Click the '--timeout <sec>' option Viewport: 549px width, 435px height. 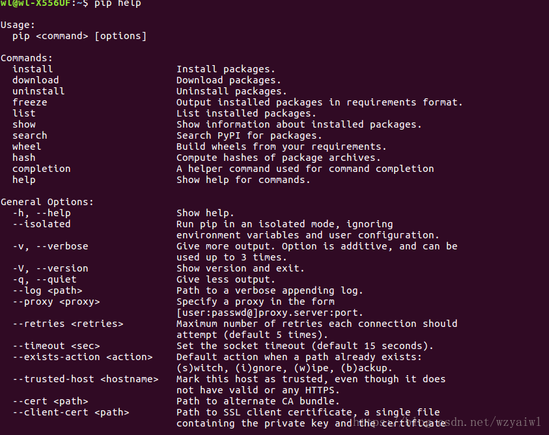pyautogui.click(x=56, y=346)
